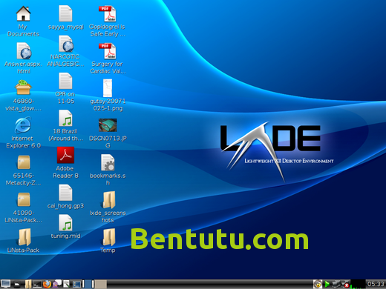Screen dimensions: 386x289
Task: Open the terminal launcher in panel
Action: (37, 285)
